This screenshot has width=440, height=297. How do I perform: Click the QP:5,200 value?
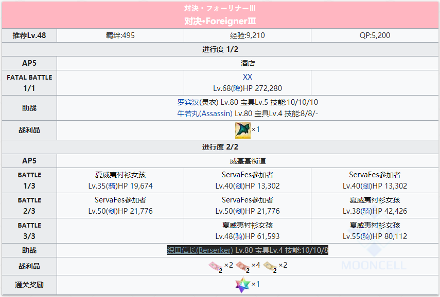(375, 35)
